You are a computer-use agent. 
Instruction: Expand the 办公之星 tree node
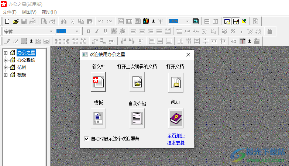point(6,53)
